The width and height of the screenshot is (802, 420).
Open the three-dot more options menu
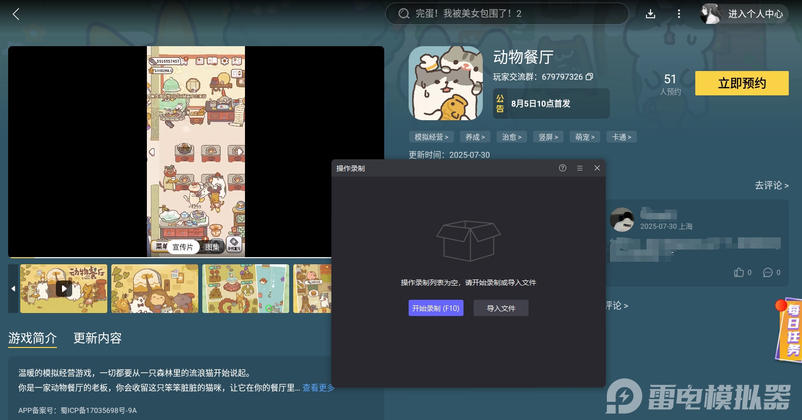click(679, 14)
